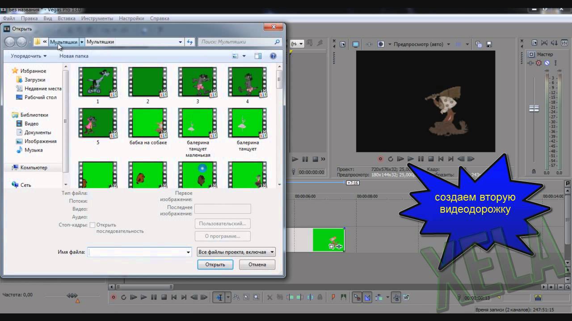Click Новая папка in the Open dialog

pyautogui.click(x=74, y=56)
